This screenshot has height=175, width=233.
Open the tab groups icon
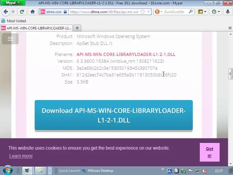click(230, 28)
